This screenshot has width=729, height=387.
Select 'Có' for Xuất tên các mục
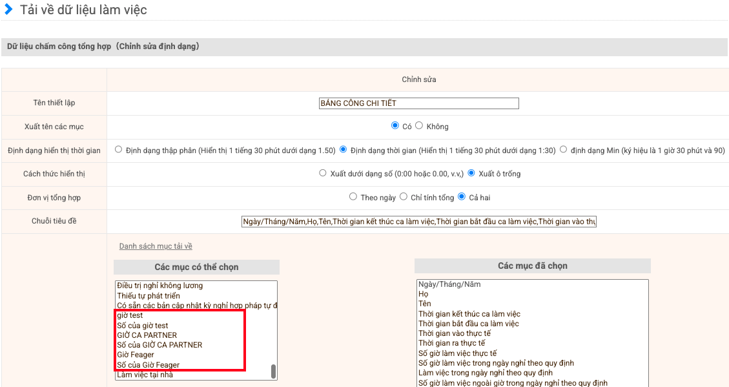pos(395,126)
